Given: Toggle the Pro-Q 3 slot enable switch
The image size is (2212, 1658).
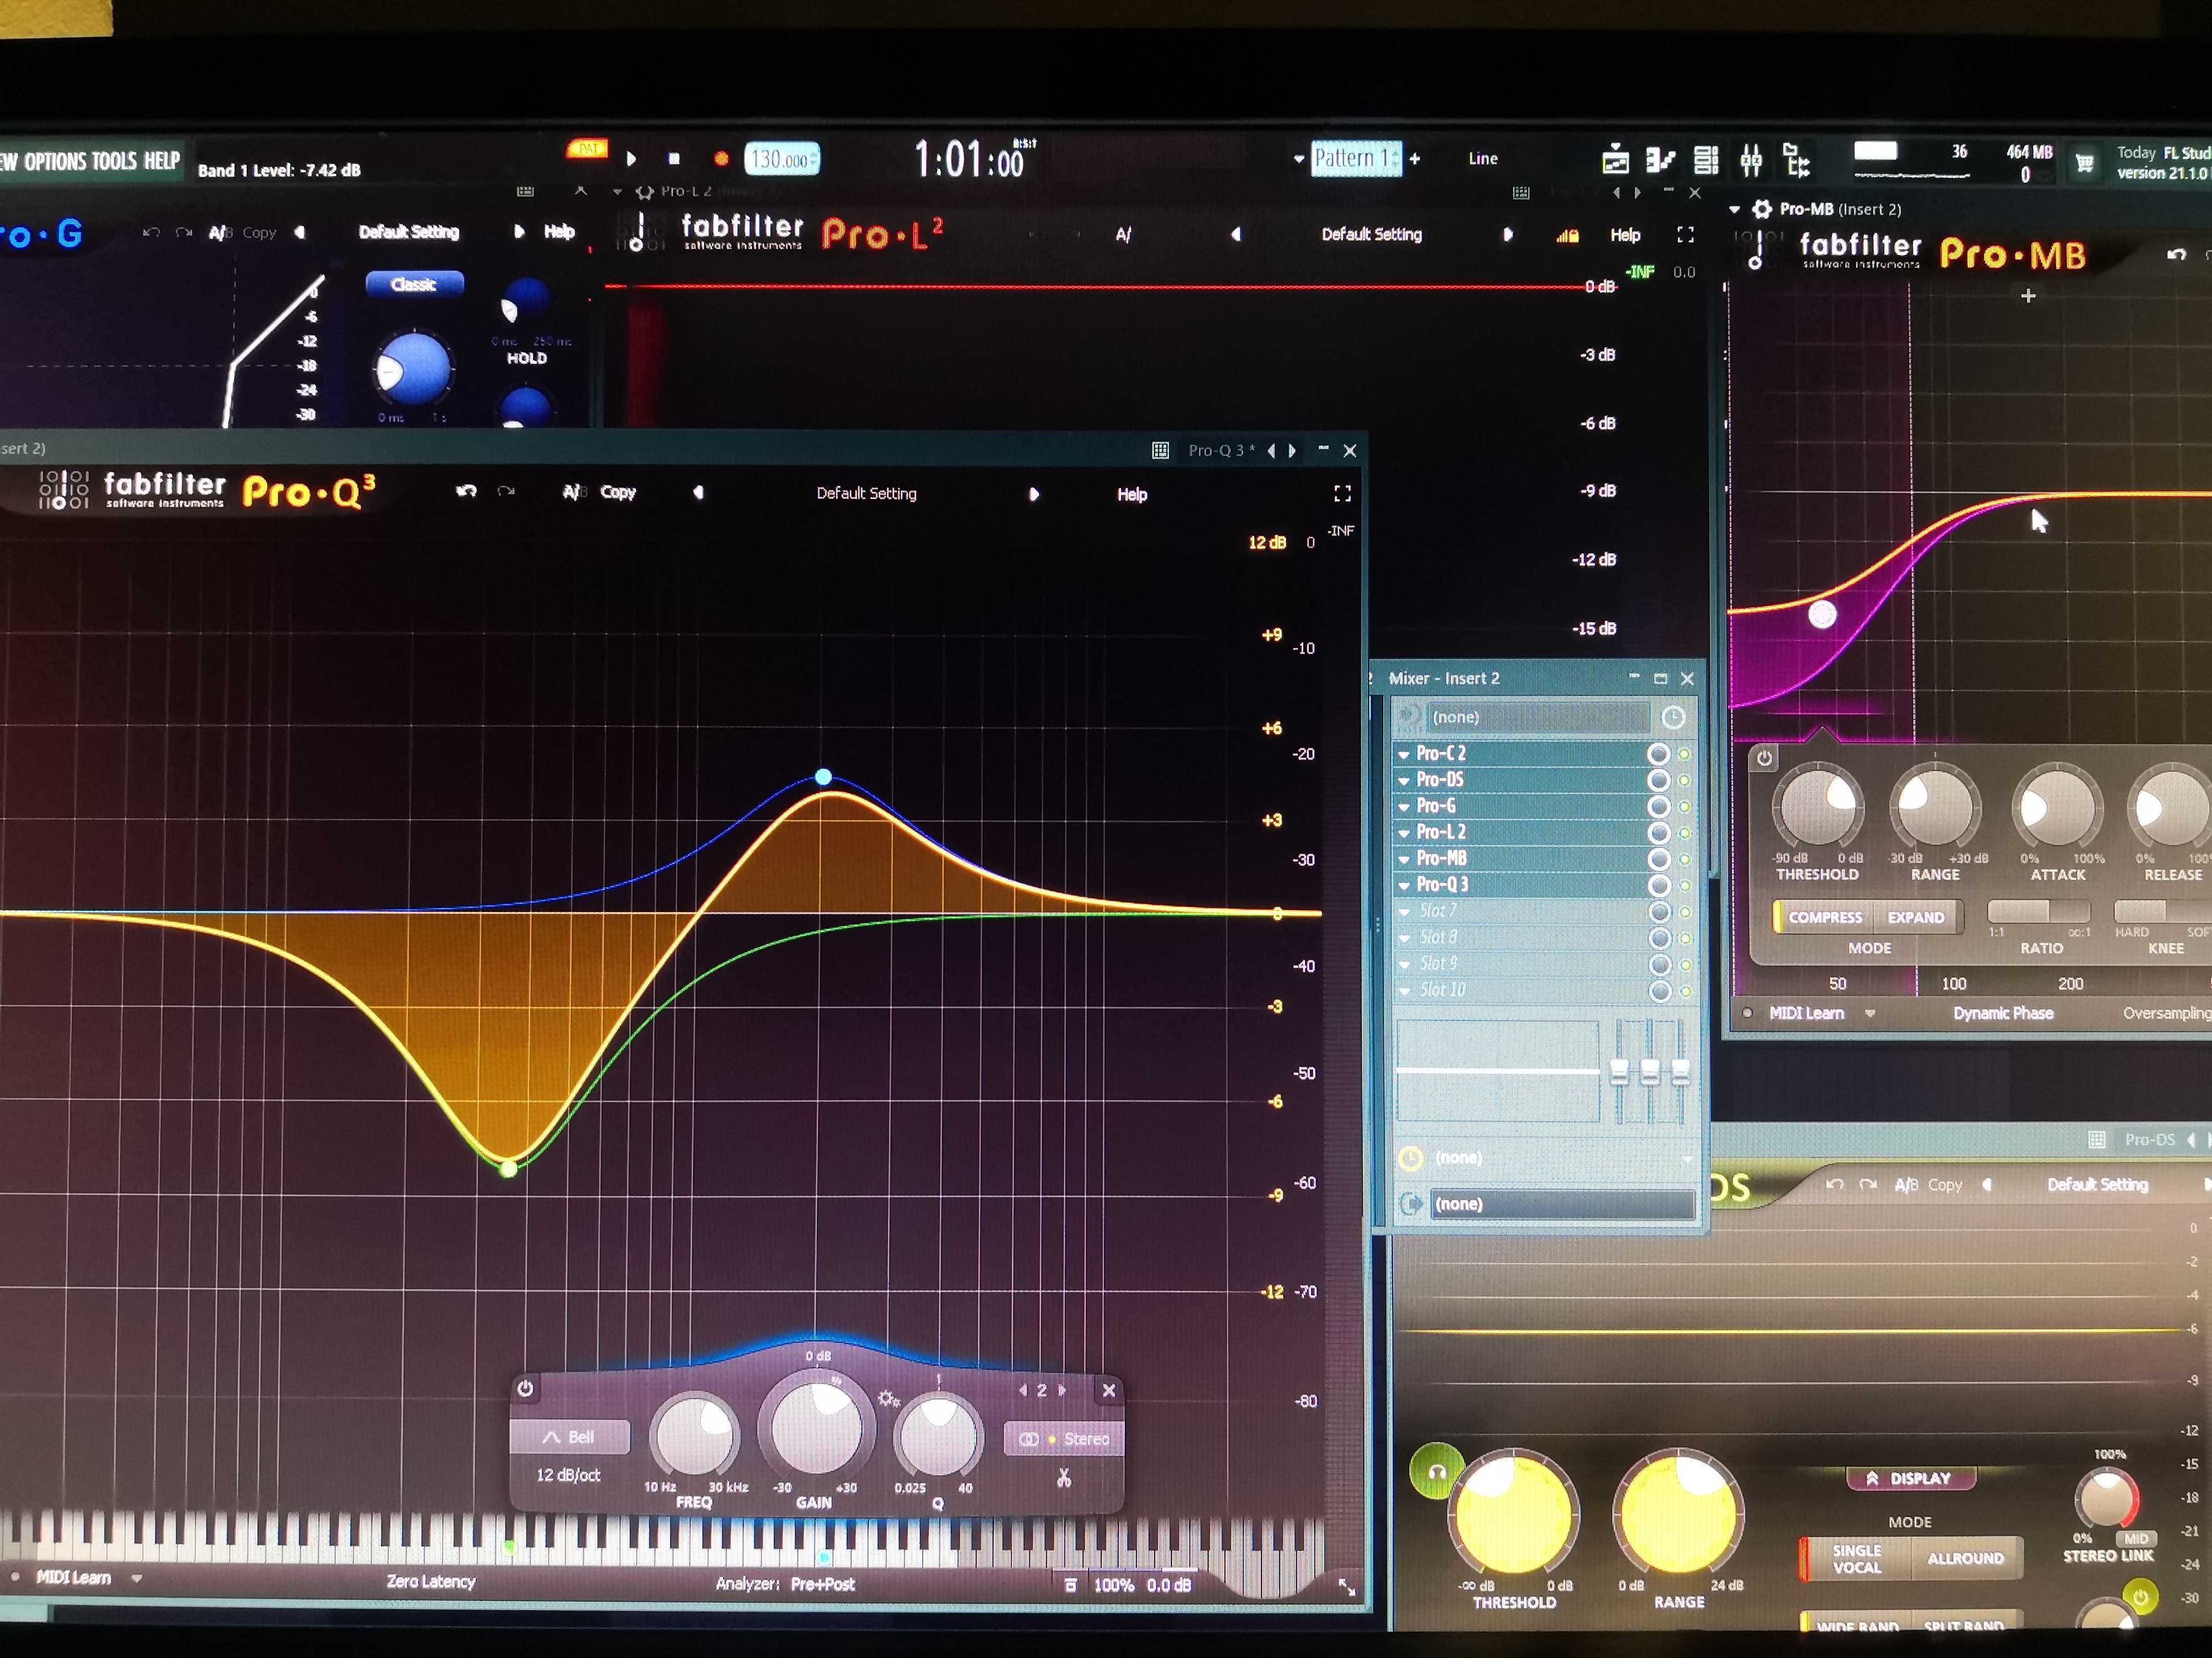Looking at the screenshot, I should point(1685,885).
